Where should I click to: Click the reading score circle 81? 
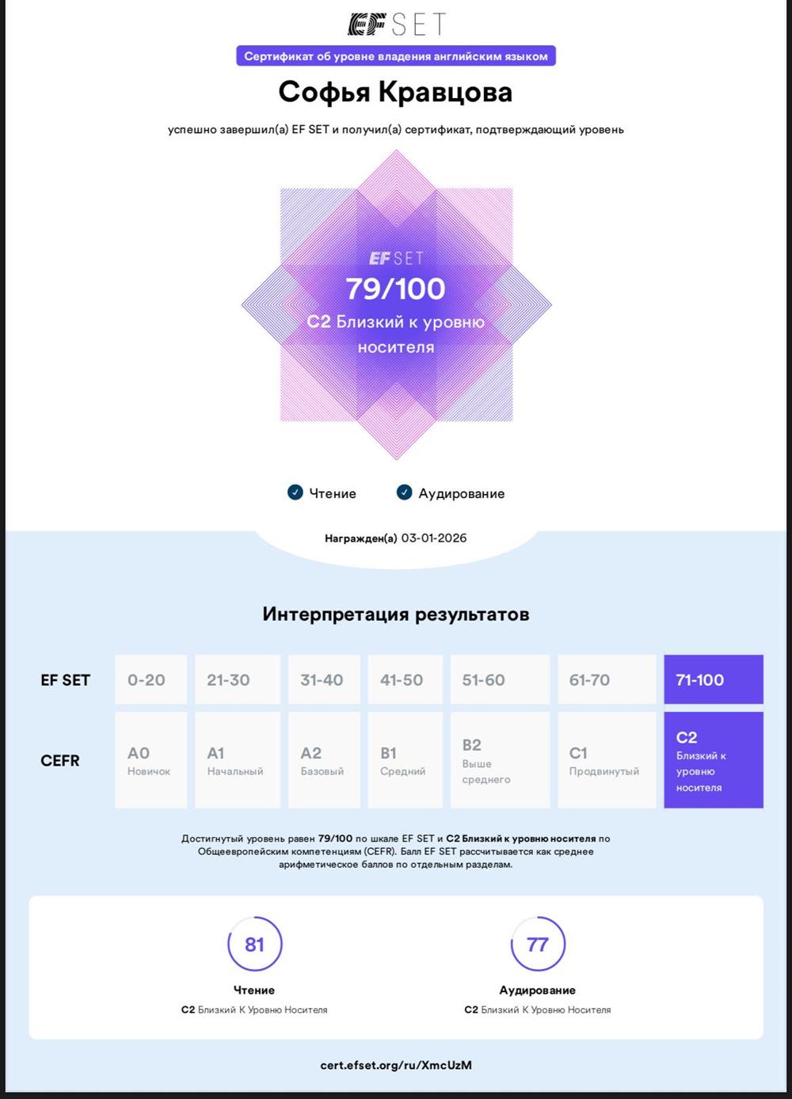pos(254,945)
